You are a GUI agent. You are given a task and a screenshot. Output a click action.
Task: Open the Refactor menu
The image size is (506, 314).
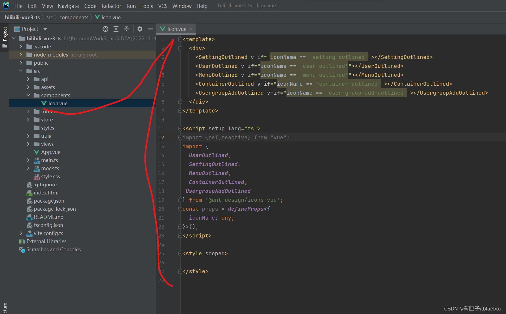pyautogui.click(x=111, y=6)
